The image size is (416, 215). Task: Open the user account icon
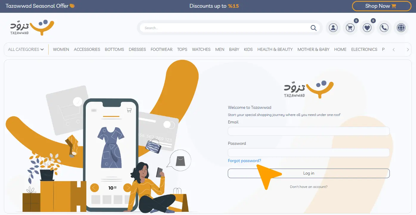333,28
